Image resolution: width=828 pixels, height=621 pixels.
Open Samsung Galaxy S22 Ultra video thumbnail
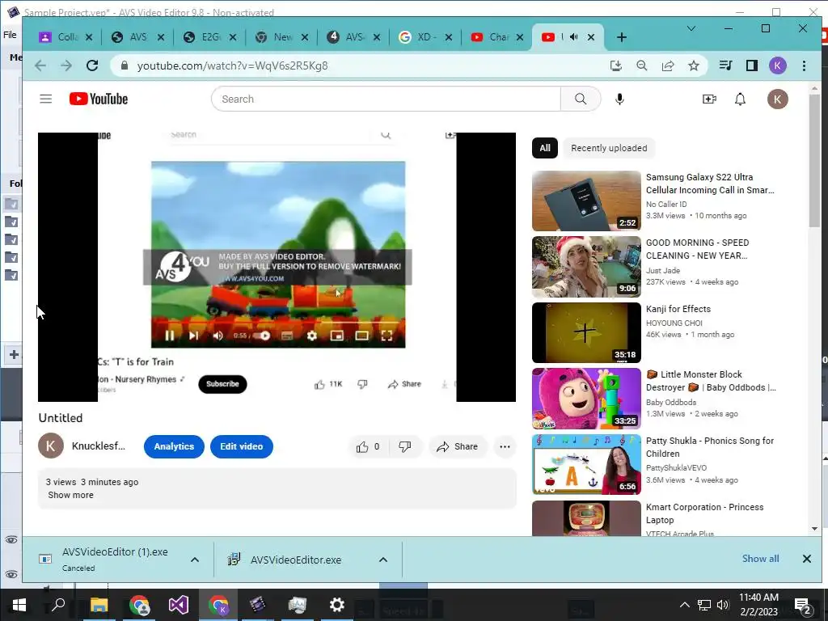586,201
